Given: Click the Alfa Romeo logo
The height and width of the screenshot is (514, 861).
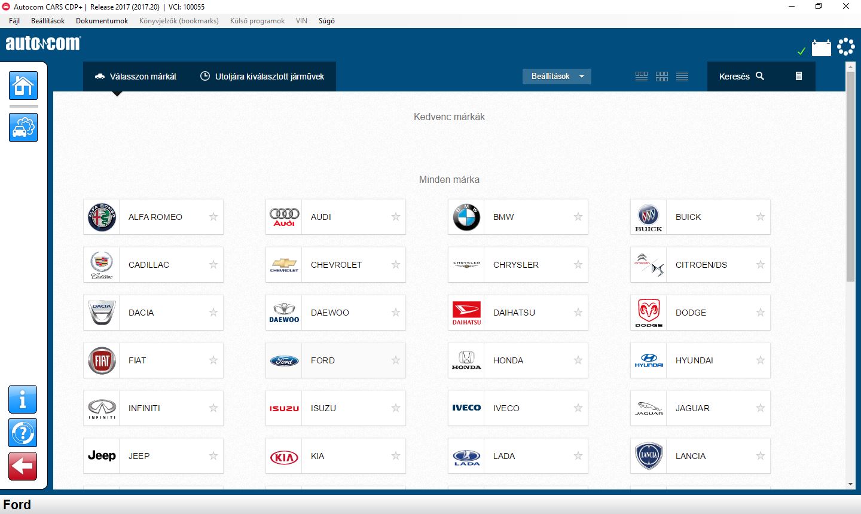Looking at the screenshot, I should (x=102, y=217).
